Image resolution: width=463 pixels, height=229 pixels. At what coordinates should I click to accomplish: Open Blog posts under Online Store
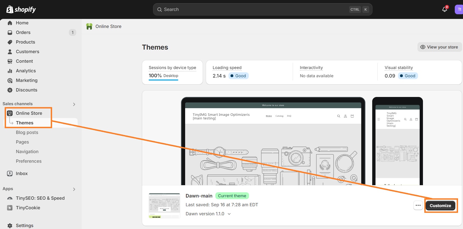pos(27,132)
